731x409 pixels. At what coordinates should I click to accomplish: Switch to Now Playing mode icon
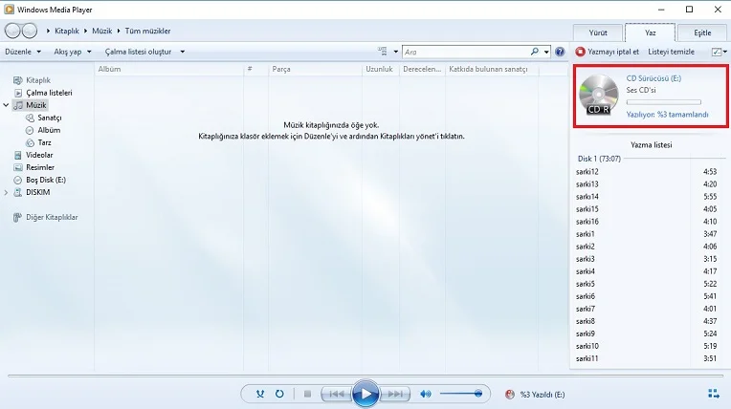click(713, 394)
